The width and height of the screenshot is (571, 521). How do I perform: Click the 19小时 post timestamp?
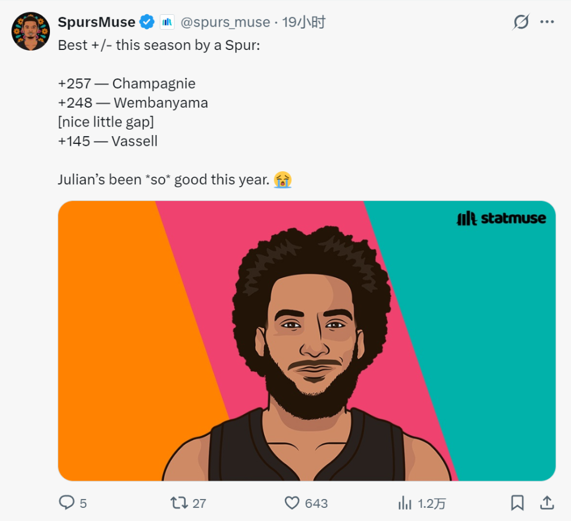tap(303, 23)
